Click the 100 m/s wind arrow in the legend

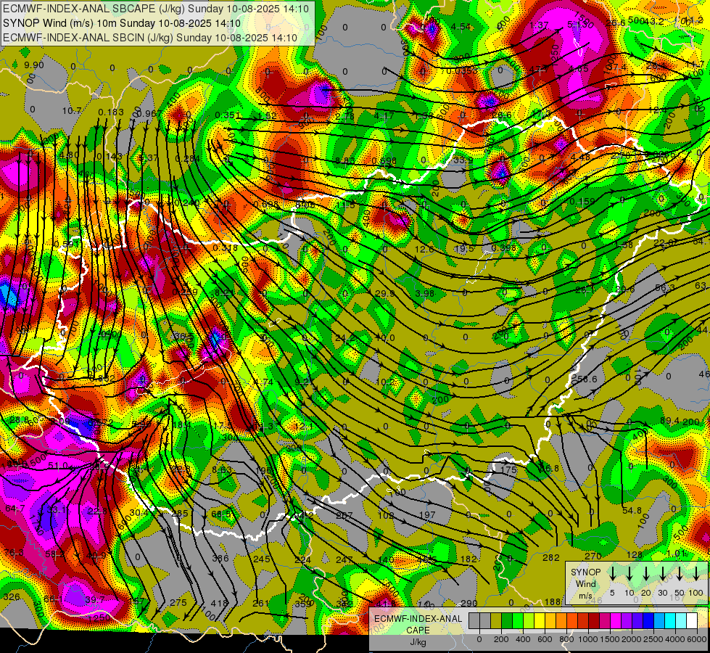click(x=696, y=574)
